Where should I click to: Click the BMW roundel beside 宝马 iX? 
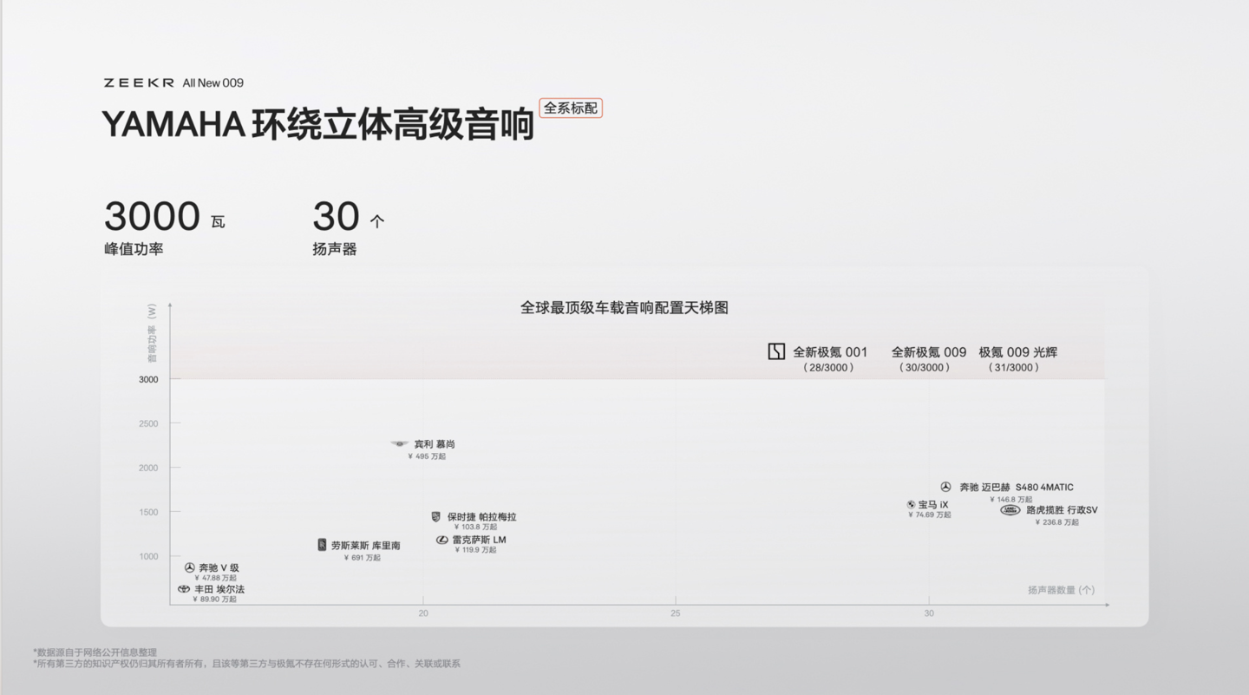coord(912,504)
